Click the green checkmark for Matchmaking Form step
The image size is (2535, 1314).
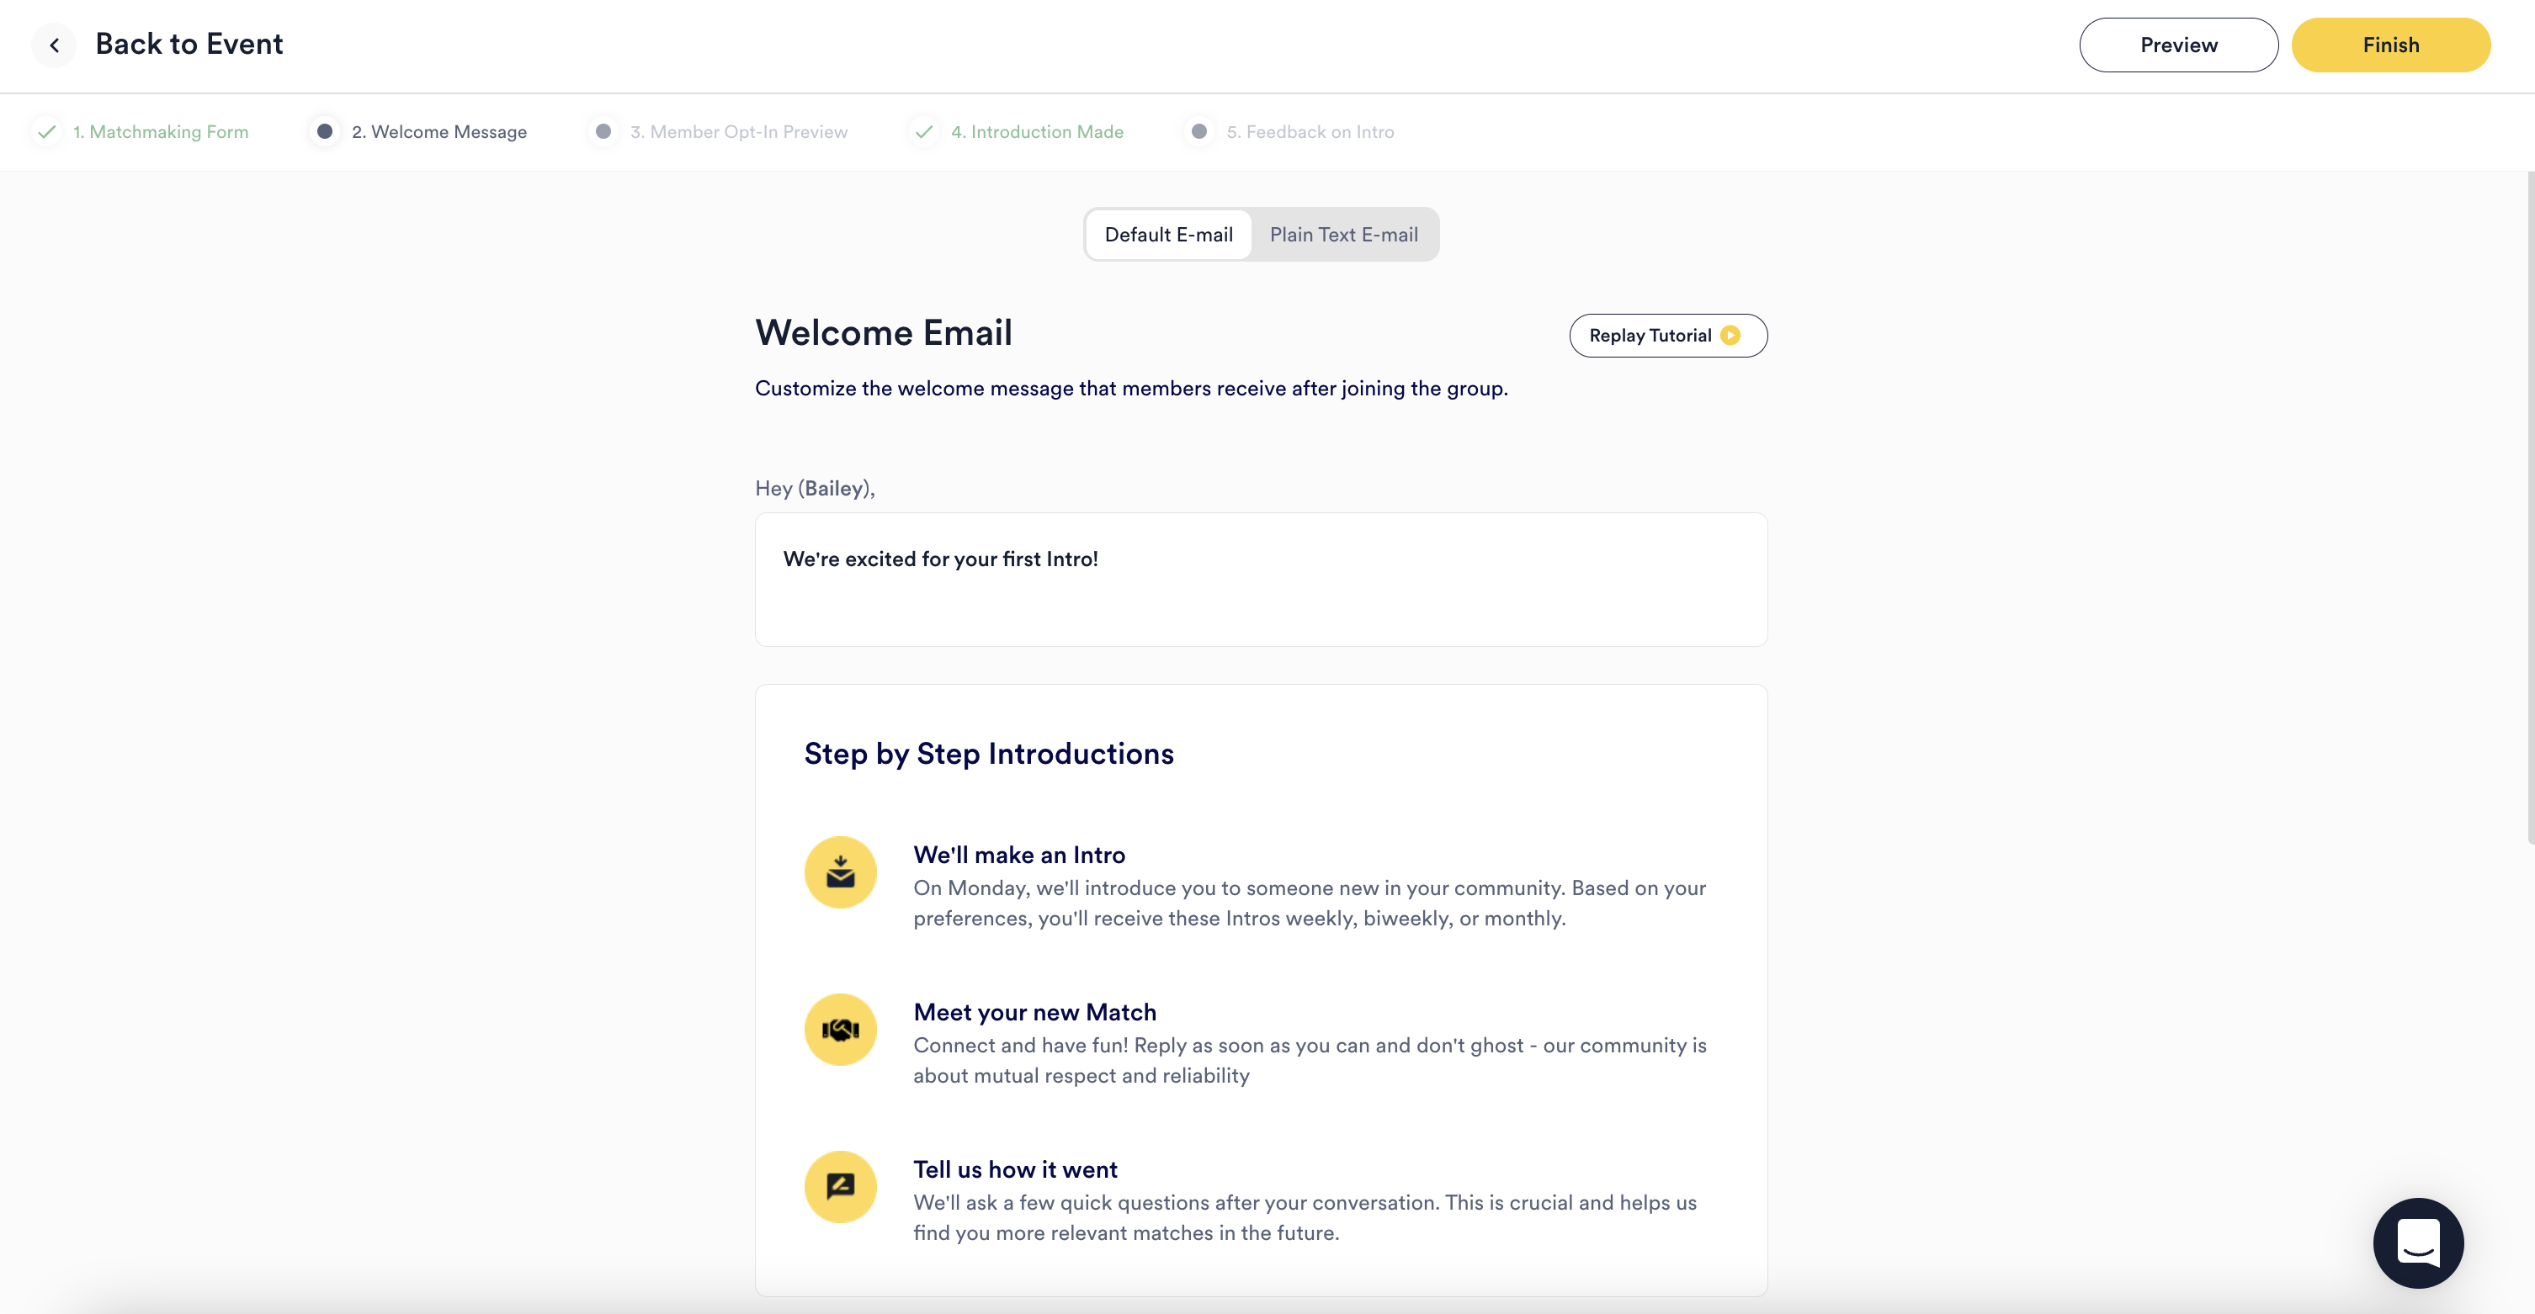tap(45, 132)
